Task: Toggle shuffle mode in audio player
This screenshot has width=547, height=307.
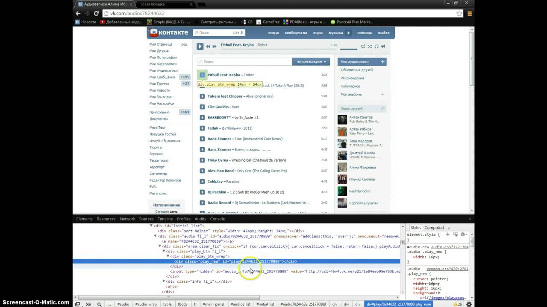Action: tap(370, 46)
